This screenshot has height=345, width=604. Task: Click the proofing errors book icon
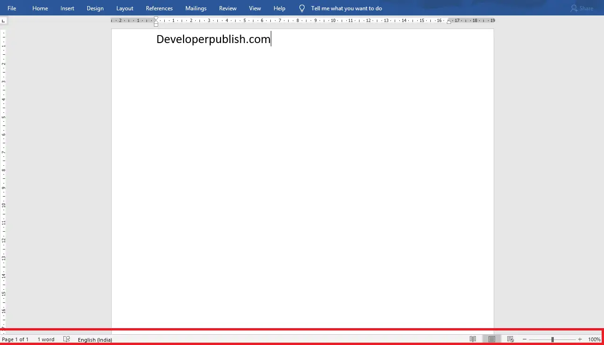pos(67,339)
